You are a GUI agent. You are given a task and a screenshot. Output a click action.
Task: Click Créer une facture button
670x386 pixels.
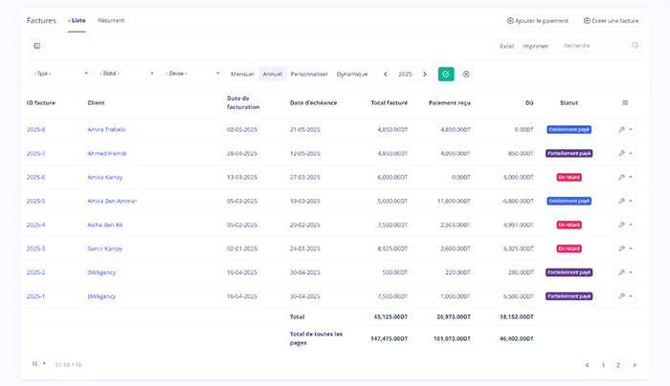pos(611,20)
